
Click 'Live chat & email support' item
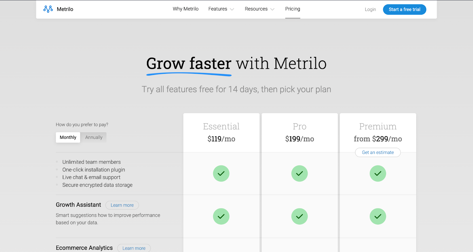tap(91, 177)
